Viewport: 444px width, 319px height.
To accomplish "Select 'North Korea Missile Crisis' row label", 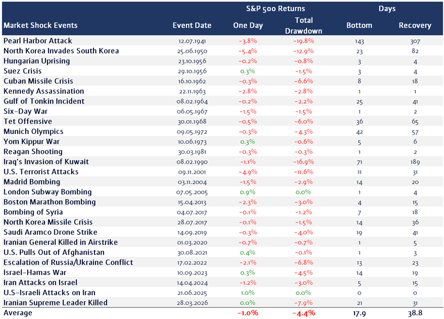I will point(48,222).
